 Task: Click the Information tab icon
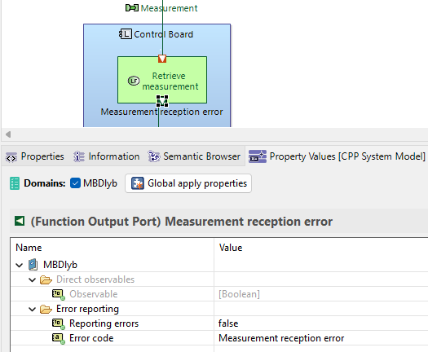click(x=79, y=156)
